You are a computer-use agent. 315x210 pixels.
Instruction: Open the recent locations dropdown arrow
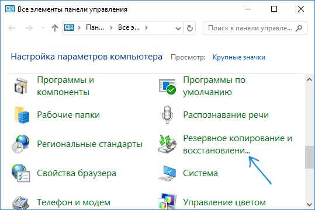[43, 27]
